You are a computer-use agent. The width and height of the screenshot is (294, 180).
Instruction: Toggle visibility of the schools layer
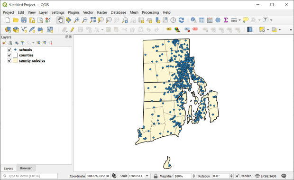(x=9, y=50)
